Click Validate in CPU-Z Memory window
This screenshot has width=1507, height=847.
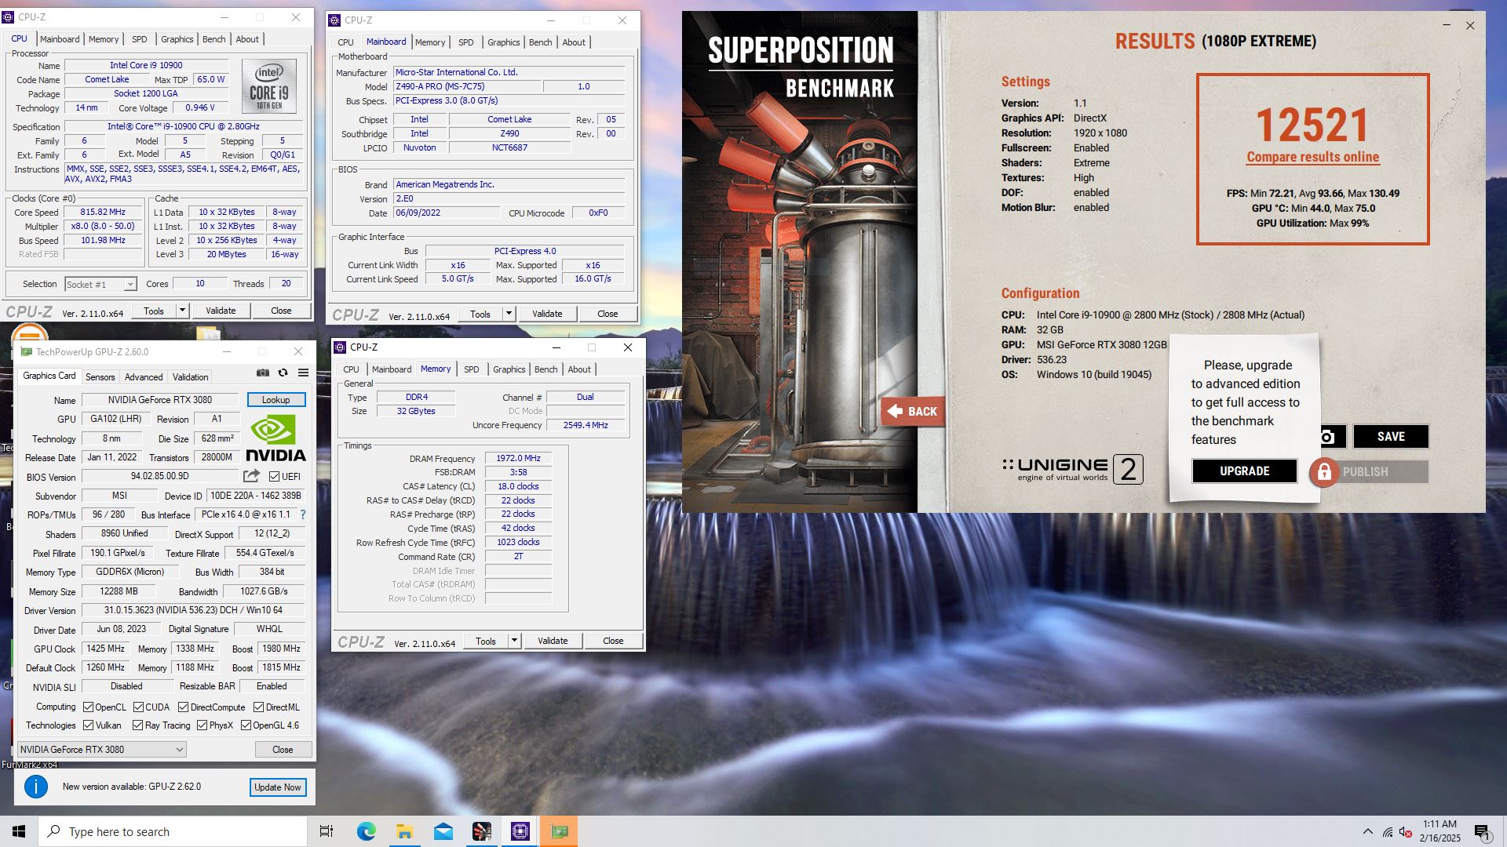click(x=553, y=641)
